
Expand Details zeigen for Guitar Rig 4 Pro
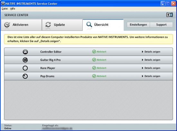point(151,60)
